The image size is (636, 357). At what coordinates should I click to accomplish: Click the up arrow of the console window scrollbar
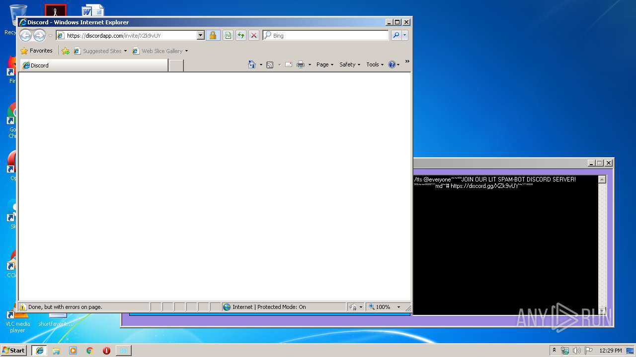coord(602,179)
